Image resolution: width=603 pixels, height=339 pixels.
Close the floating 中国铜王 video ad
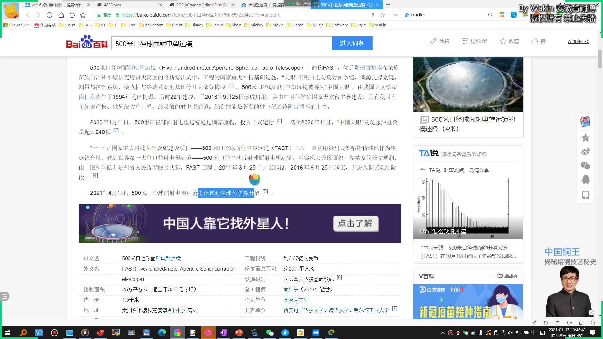tap(591, 313)
